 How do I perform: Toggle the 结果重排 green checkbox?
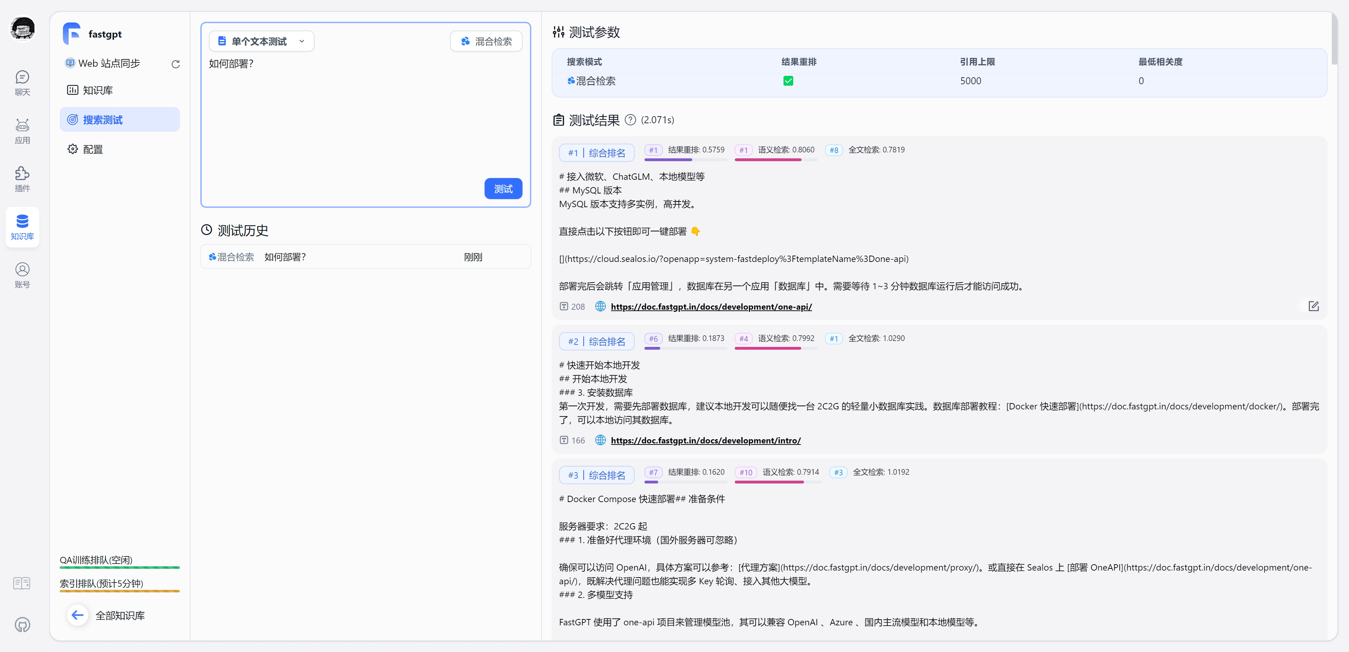(x=787, y=81)
